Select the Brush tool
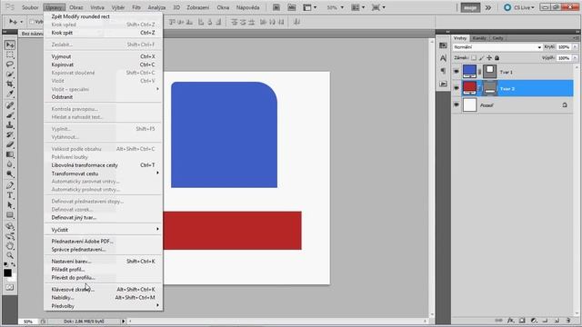This screenshot has width=582, height=327. click(x=10, y=115)
